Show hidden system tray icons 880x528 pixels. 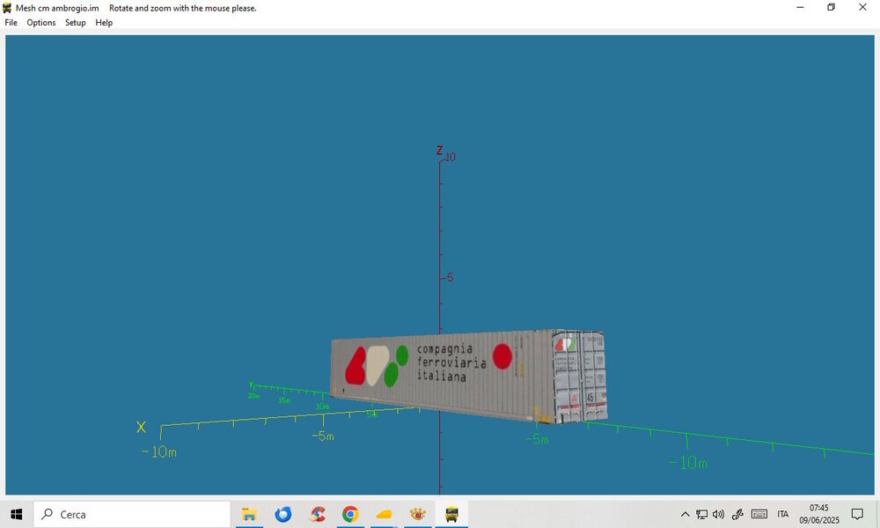tap(685, 514)
